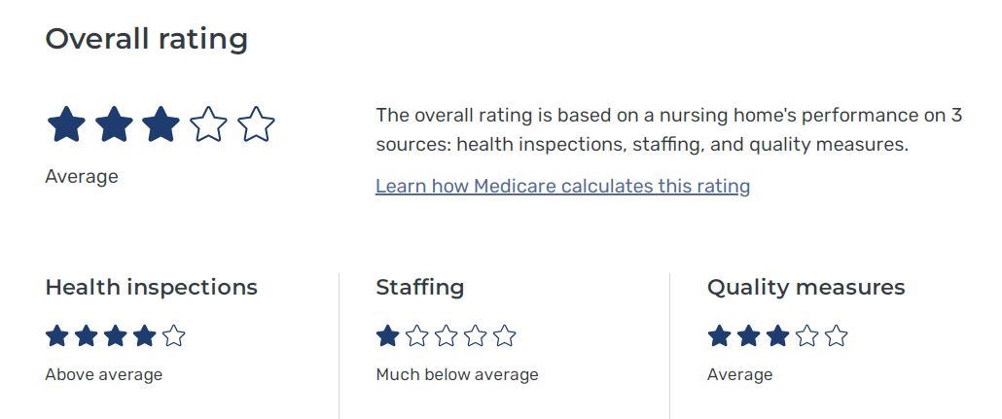
Task: Click the last empty Staffing star
Action: click(x=504, y=336)
